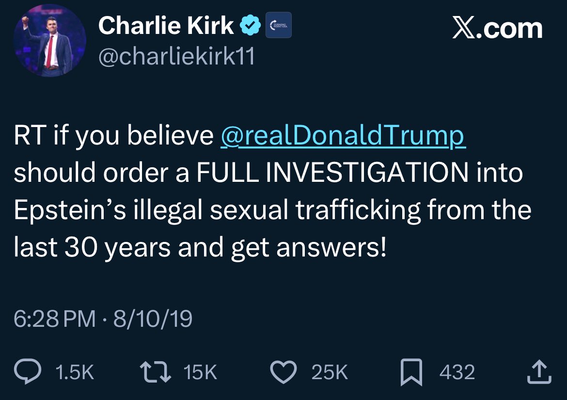
Task: View the 15K retweets count
Action: click(x=200, y=372)
